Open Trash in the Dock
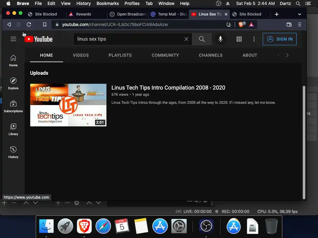 [271, 226]
